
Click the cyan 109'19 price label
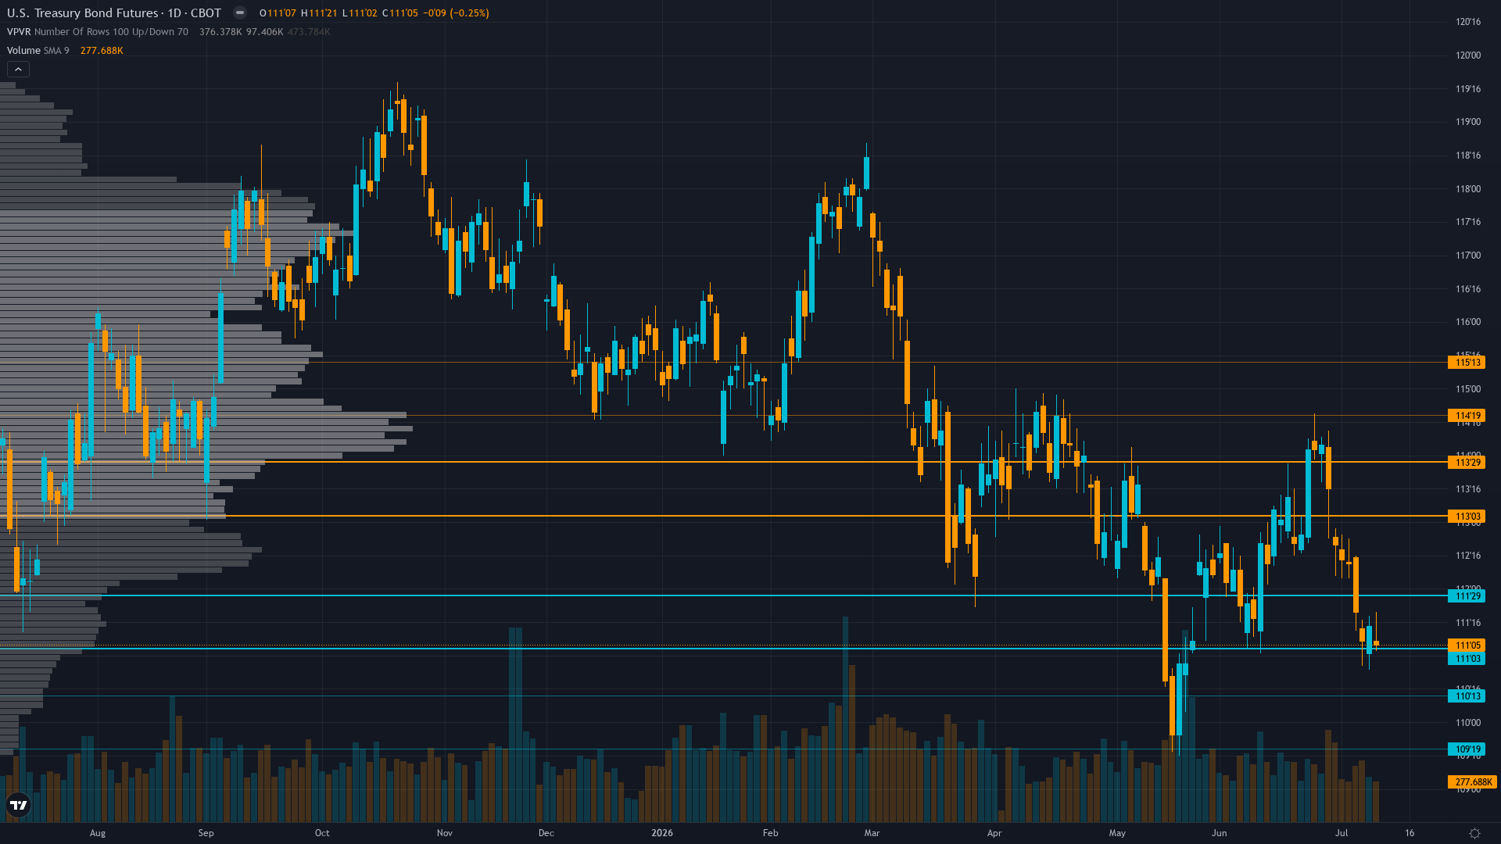click(x=1467, y=749)
